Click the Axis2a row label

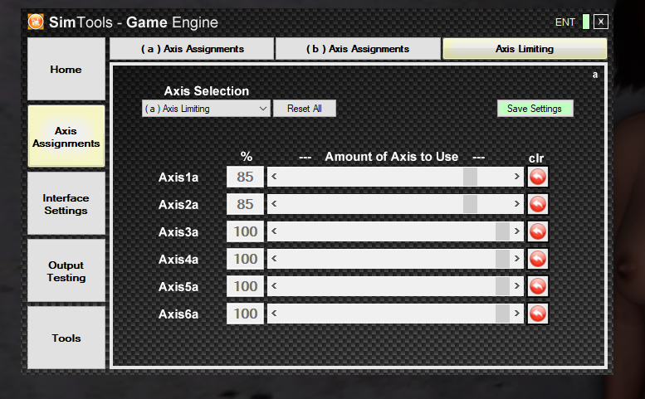pyautogui.click(x=178, y=205)
